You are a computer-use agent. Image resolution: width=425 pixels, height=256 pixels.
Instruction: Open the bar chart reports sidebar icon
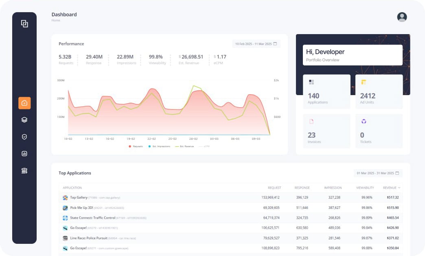pyautogui.click(x=24, y=154)
